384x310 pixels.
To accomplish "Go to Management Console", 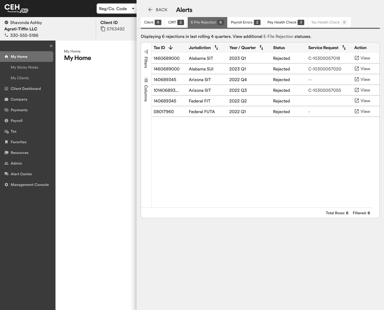I will [30, 185].
